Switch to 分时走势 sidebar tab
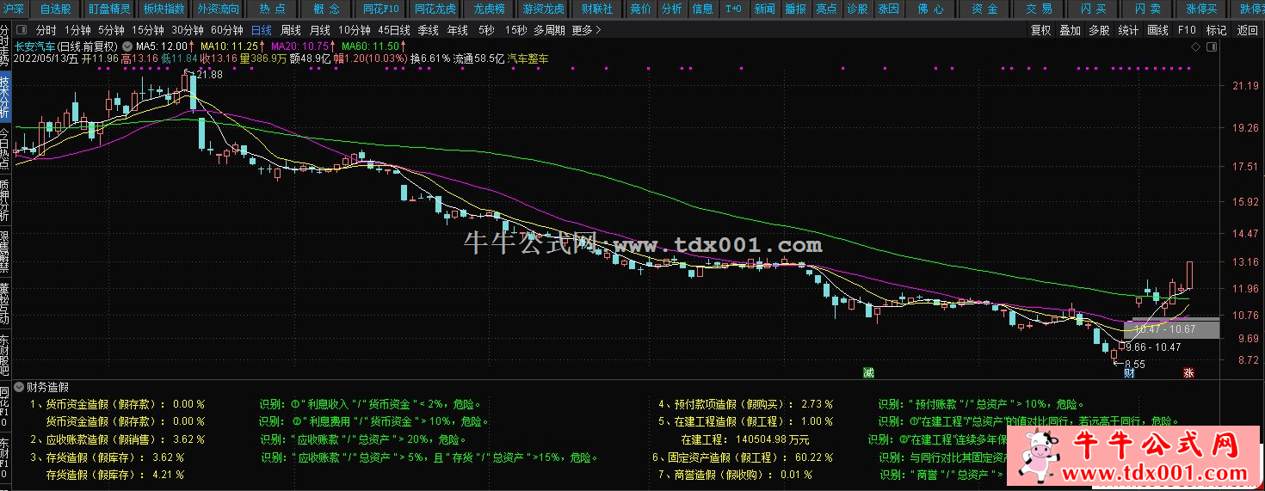The image size is (1265, 491). click(5, 45)
